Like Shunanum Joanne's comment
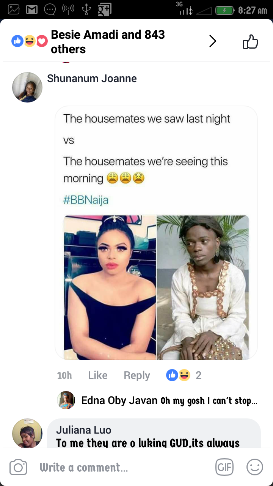Viewport: 273px width, 486px height. pos(98,376)
